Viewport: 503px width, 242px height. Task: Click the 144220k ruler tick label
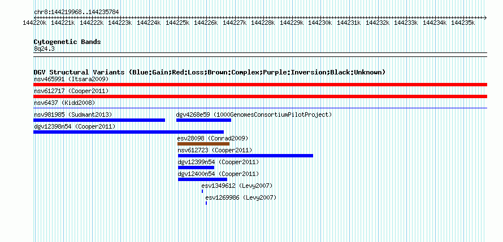pos(36,23)
